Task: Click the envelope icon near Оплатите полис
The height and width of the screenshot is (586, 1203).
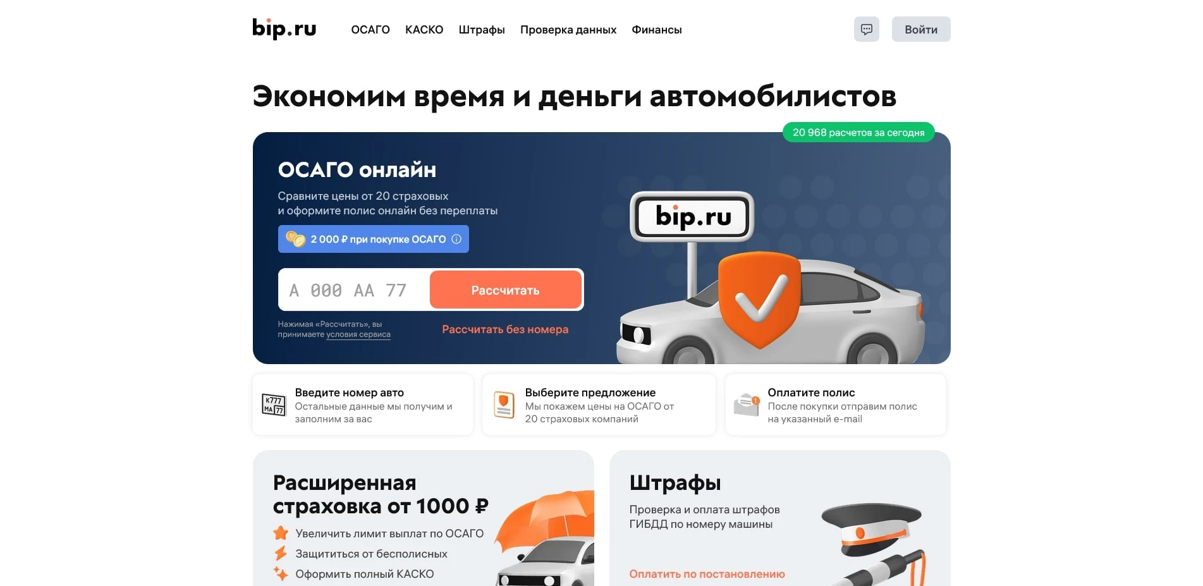Action: point(746,405)
